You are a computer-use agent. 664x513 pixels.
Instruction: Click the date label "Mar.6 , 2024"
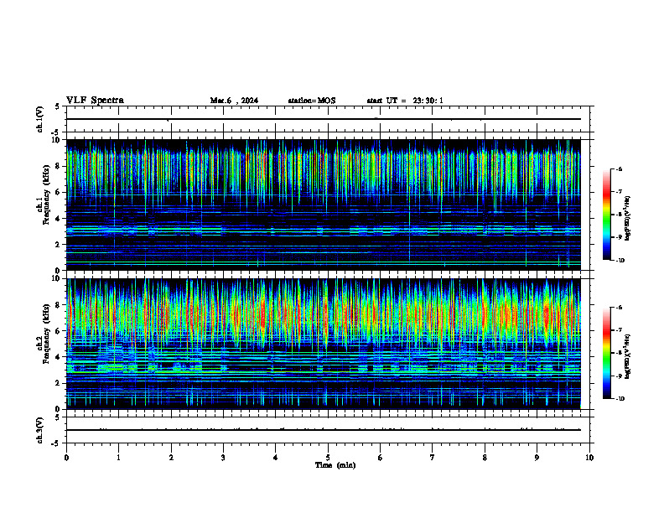coord(234,101)
